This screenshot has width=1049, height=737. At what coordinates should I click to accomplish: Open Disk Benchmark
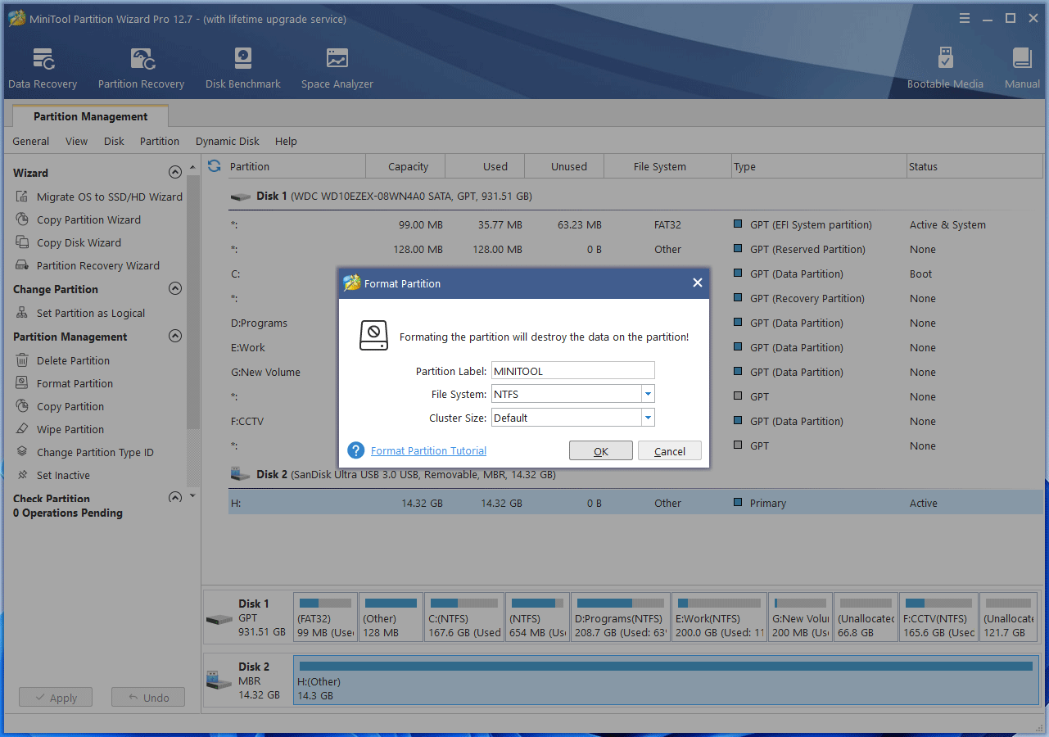(x=243, y=68)
